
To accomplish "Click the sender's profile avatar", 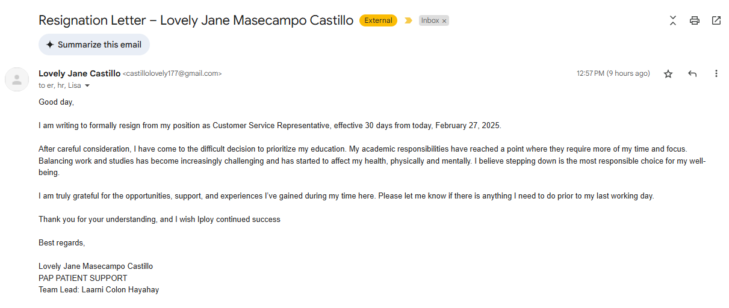I will [17, 79].
